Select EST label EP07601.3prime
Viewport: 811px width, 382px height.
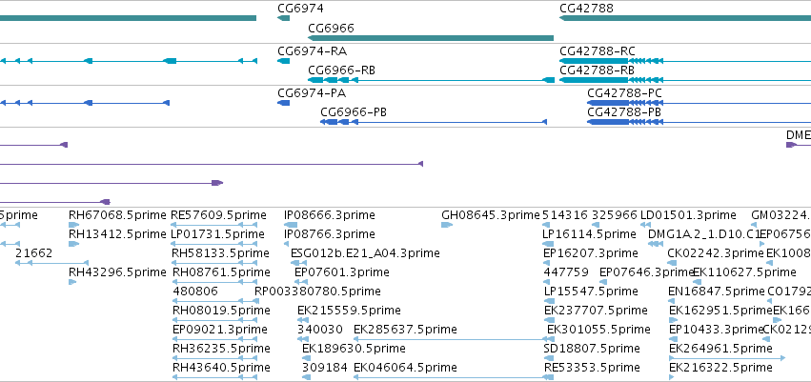coord(342,272)
